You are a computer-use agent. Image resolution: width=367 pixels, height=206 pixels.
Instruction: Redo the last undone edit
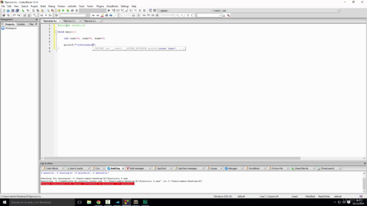coord(28,10)
